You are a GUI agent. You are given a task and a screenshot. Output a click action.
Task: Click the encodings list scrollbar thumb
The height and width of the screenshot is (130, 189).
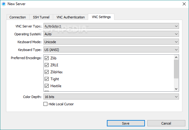[176, 69]
